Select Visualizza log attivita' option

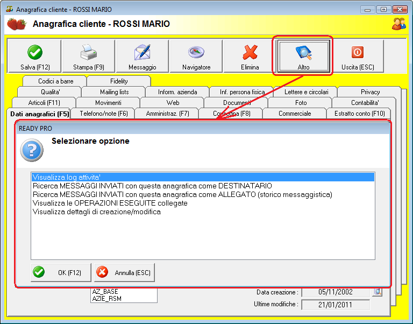(x=203, y=177)
